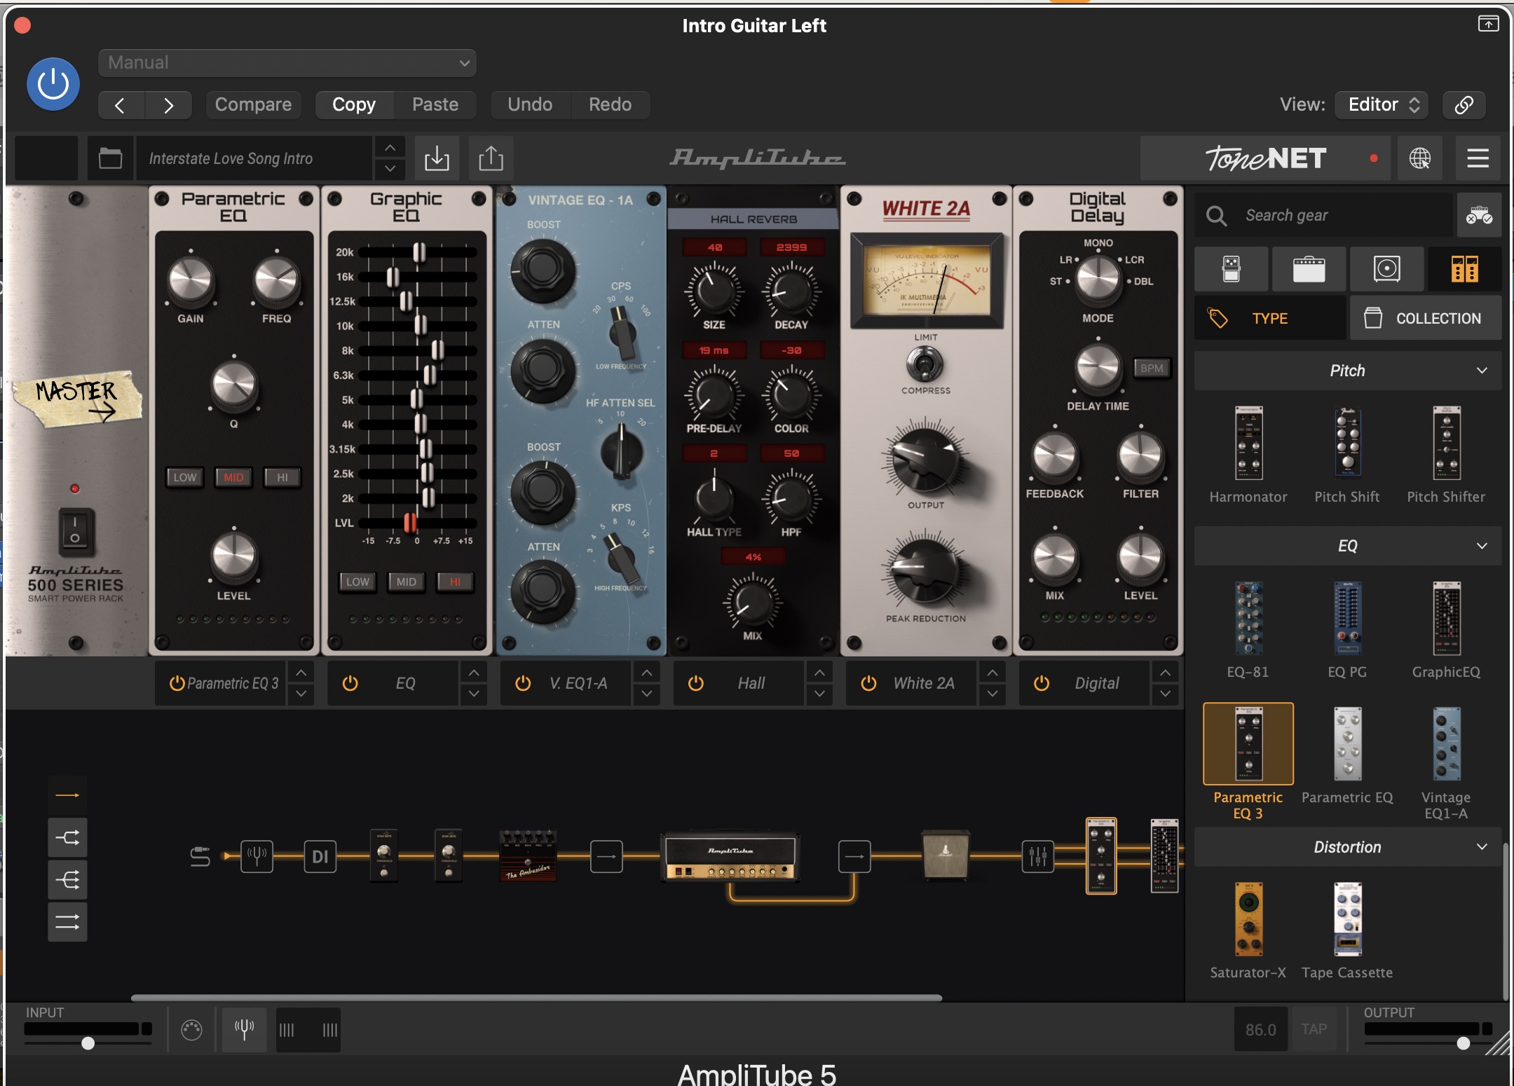This screenshot has width=1514, height=1086.
Task: Select the tuner block in signal chain
Action: tap(257, 855)
